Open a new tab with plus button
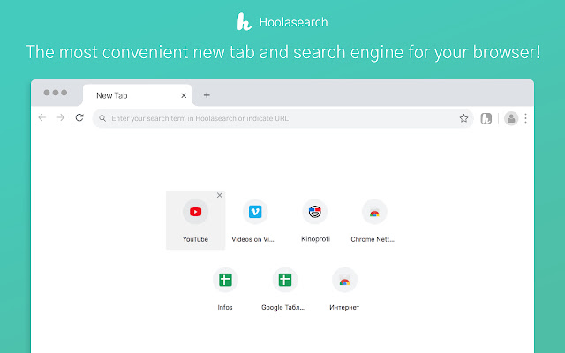565x353 pixels. (x=207, y=95)
